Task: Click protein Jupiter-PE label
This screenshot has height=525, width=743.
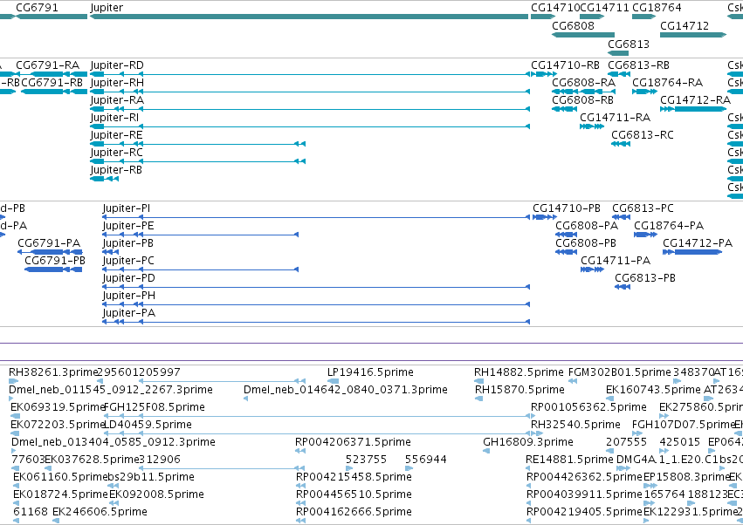Action: coord(128,226)
